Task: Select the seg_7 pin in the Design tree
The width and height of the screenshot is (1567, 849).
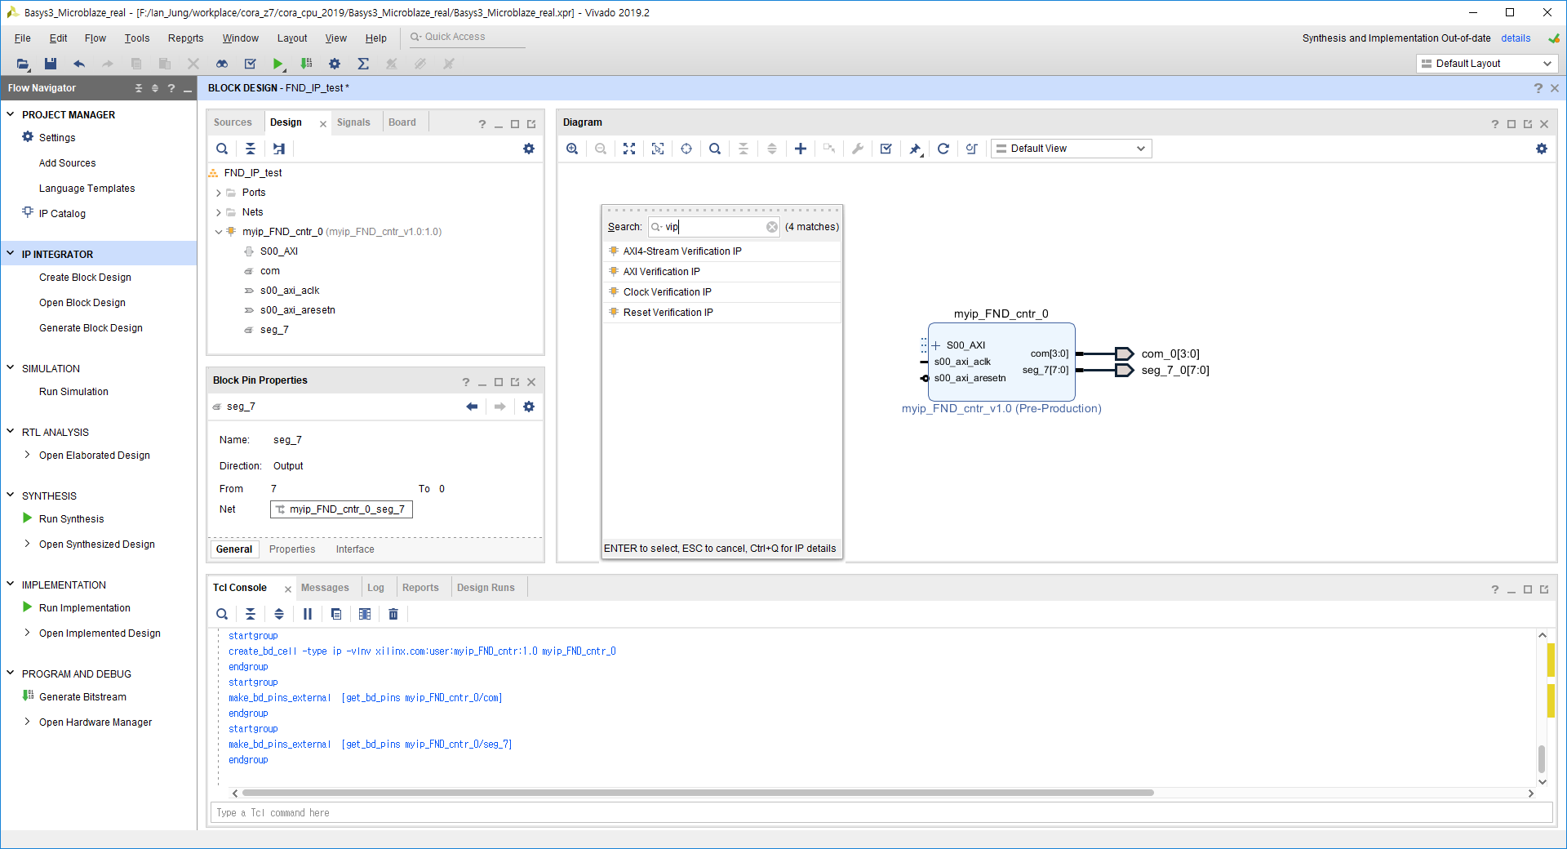Action: [274, 330]
